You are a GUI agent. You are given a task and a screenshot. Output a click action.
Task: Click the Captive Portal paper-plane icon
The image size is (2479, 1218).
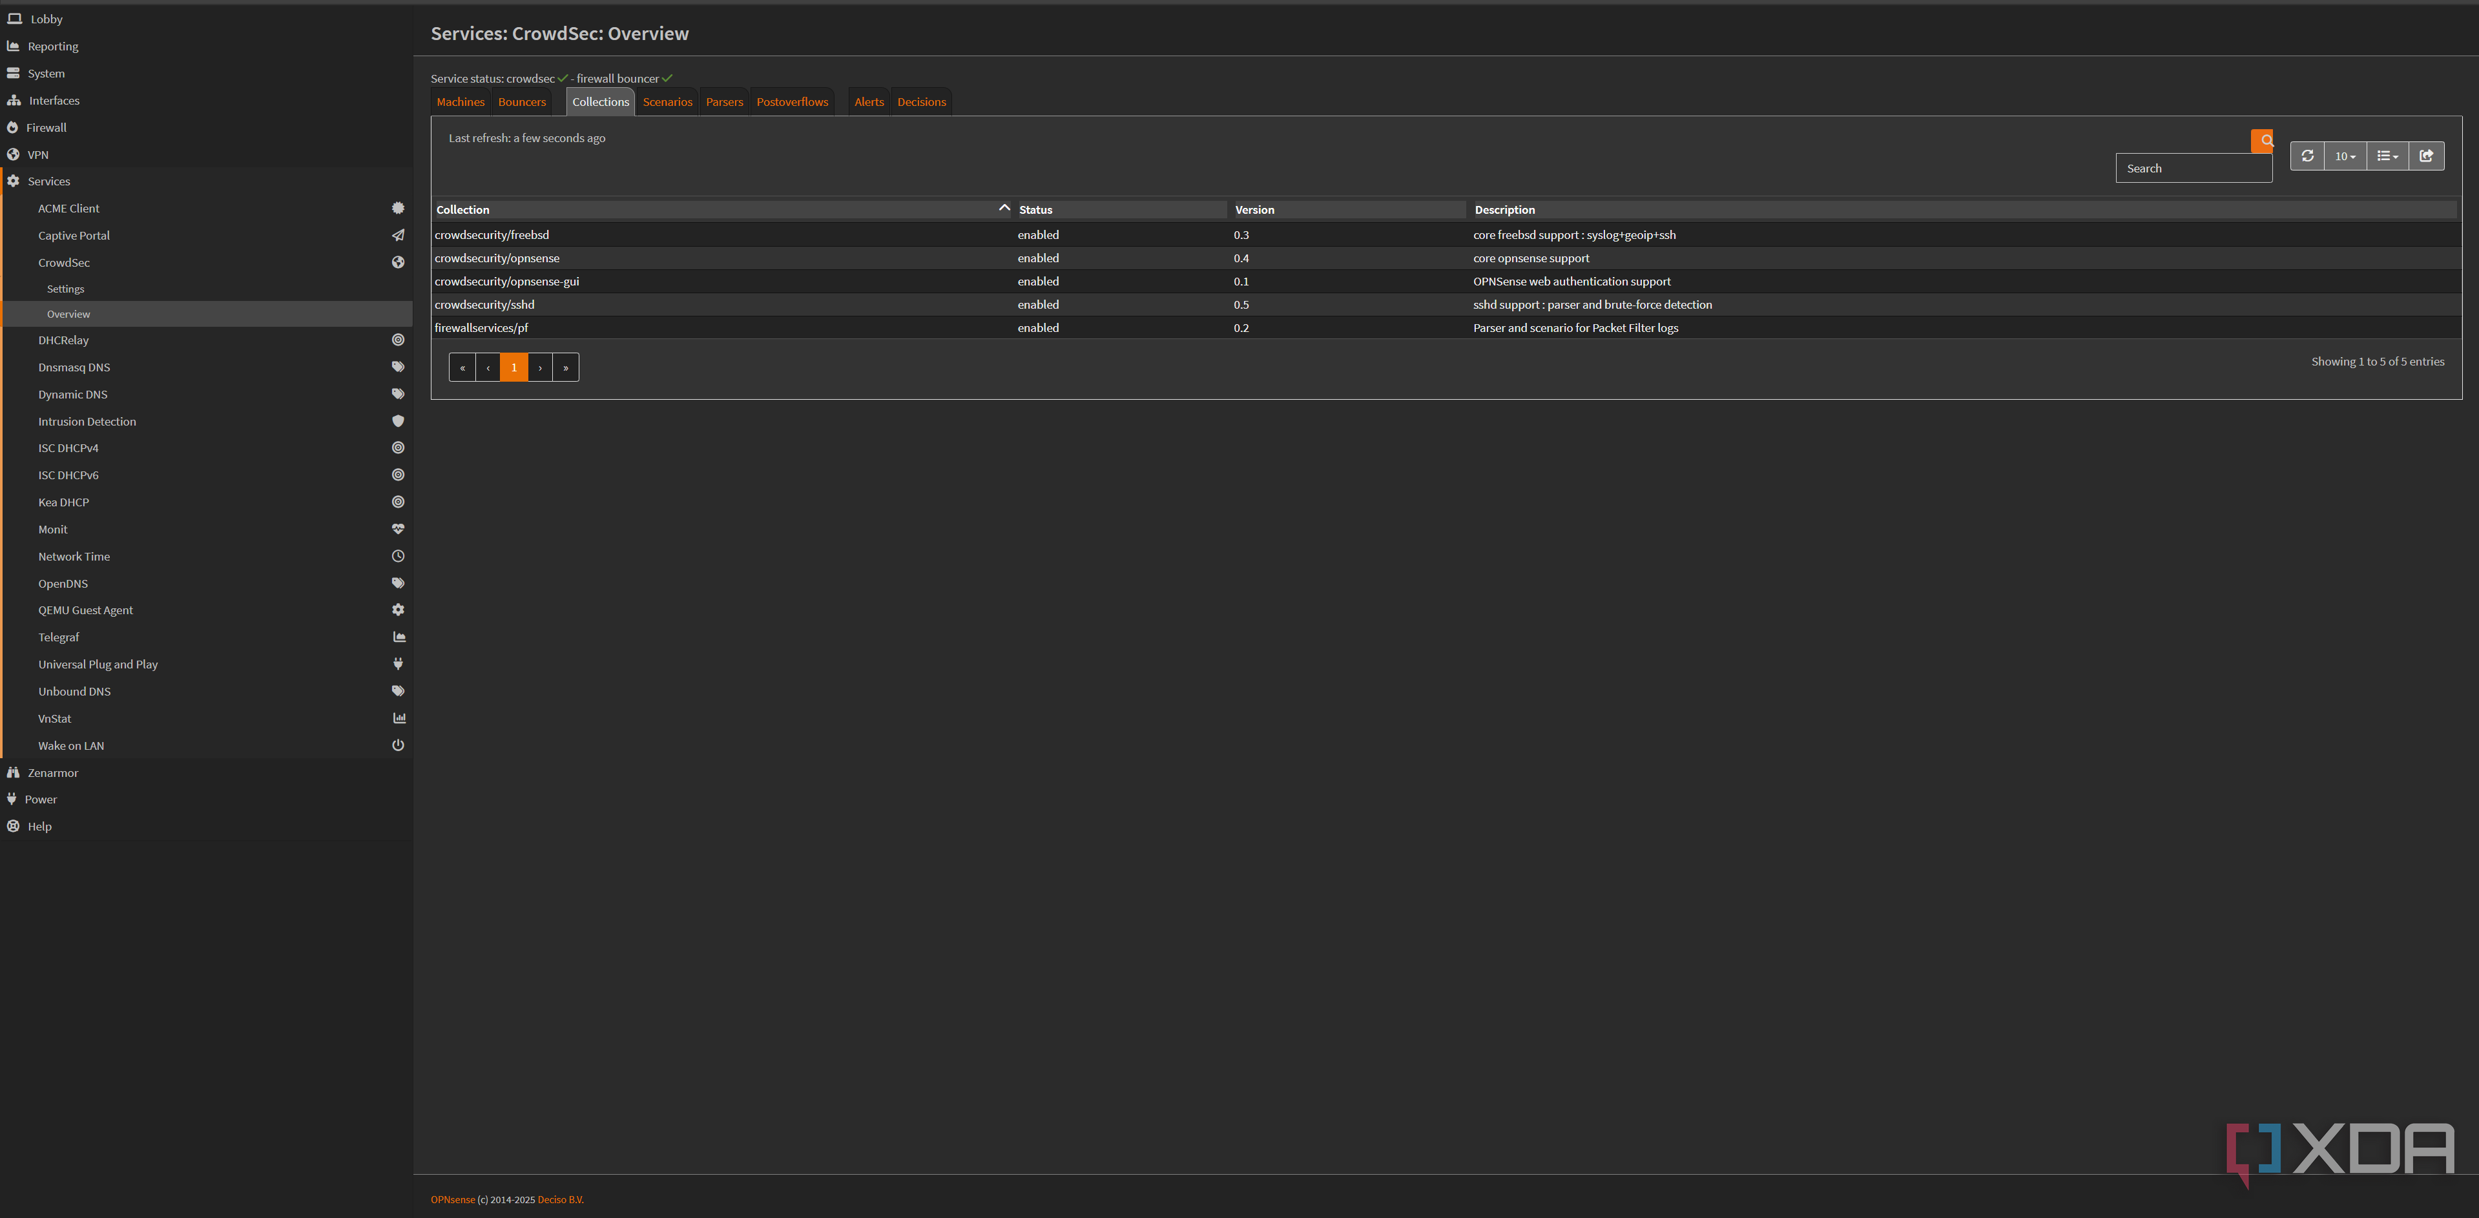[x=397, y=234]
